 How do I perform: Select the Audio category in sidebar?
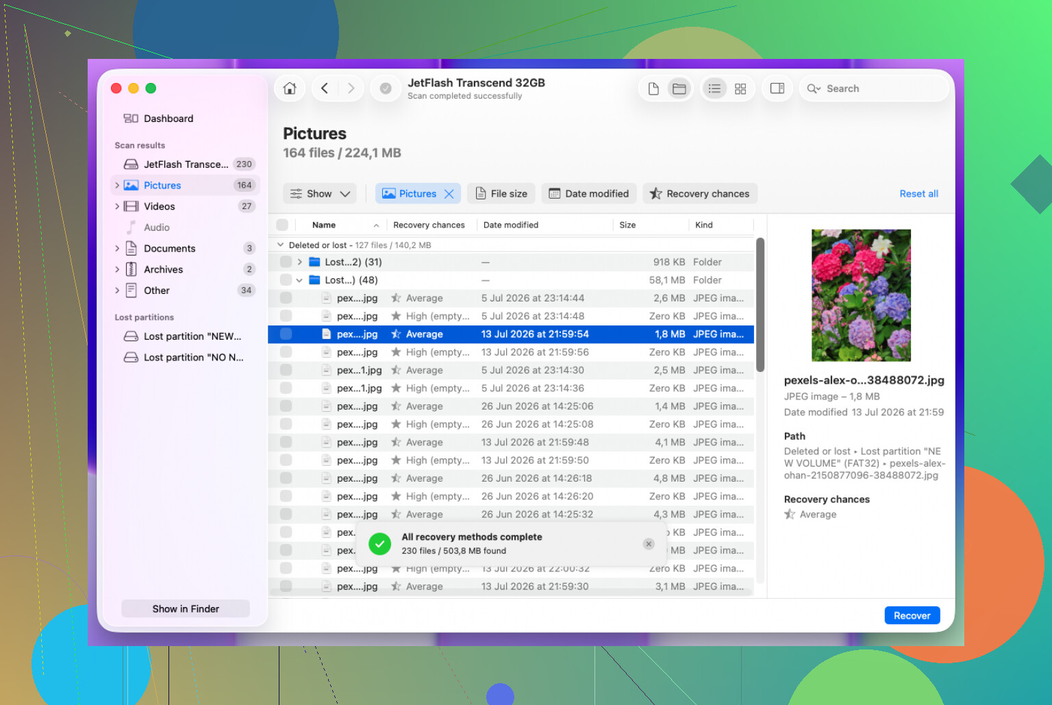(157, 227)
